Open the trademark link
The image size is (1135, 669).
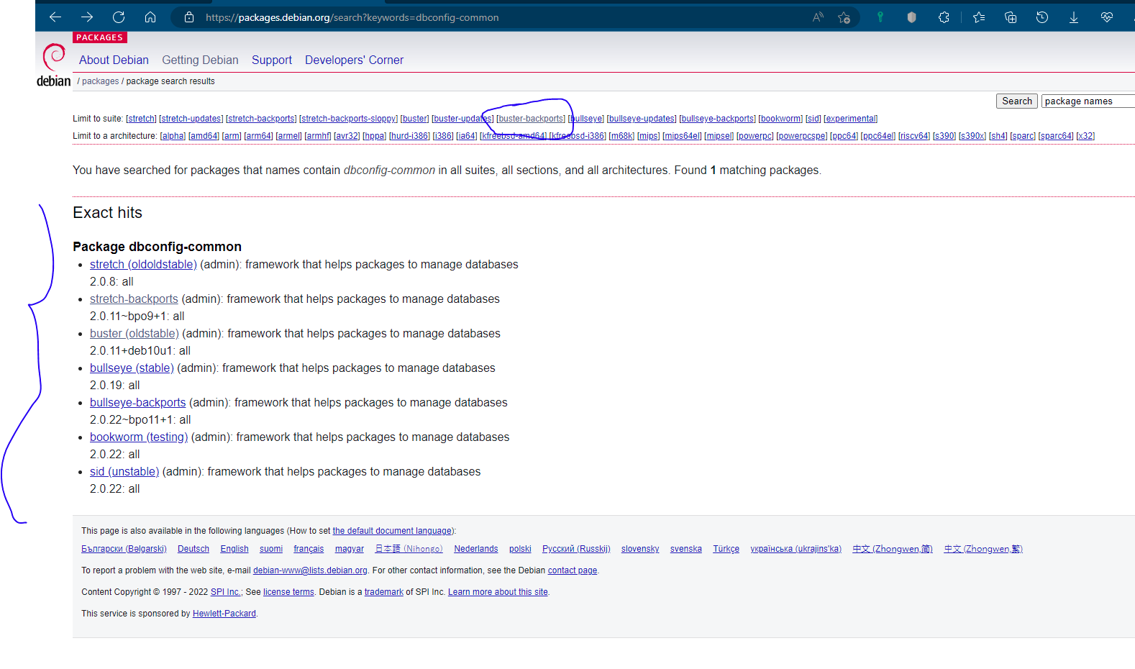point(384,592)
